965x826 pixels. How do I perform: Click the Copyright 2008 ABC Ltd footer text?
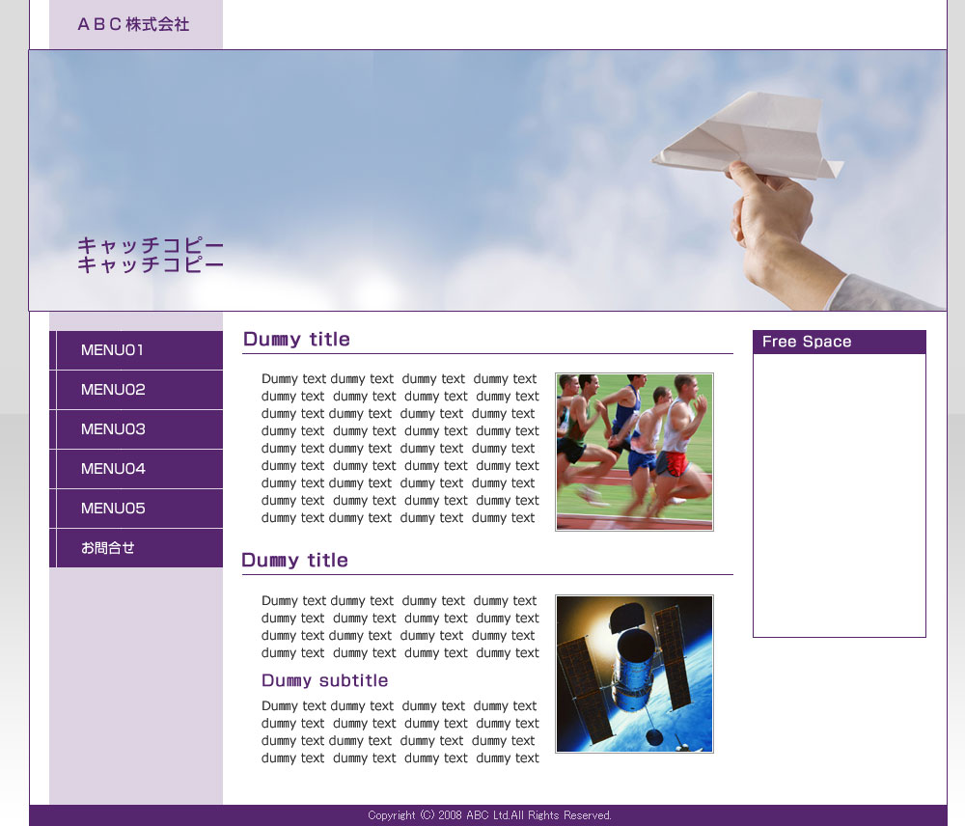(x=489, y=815)
